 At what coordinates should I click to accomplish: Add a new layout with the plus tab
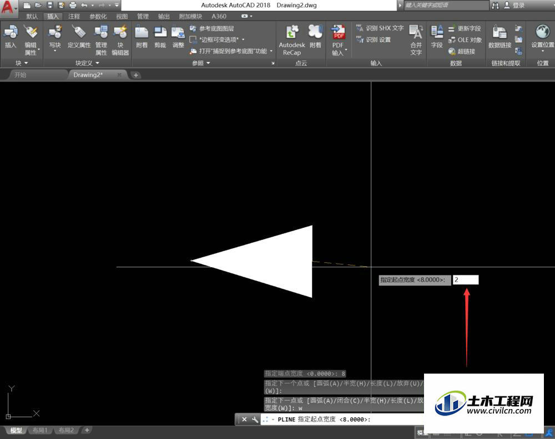tap(87, 430)
